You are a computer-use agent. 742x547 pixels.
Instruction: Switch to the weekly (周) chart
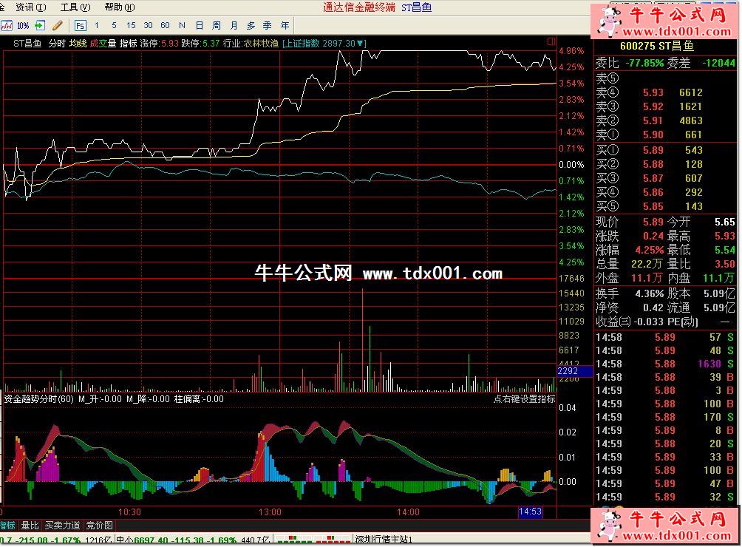tap(217, 26)
